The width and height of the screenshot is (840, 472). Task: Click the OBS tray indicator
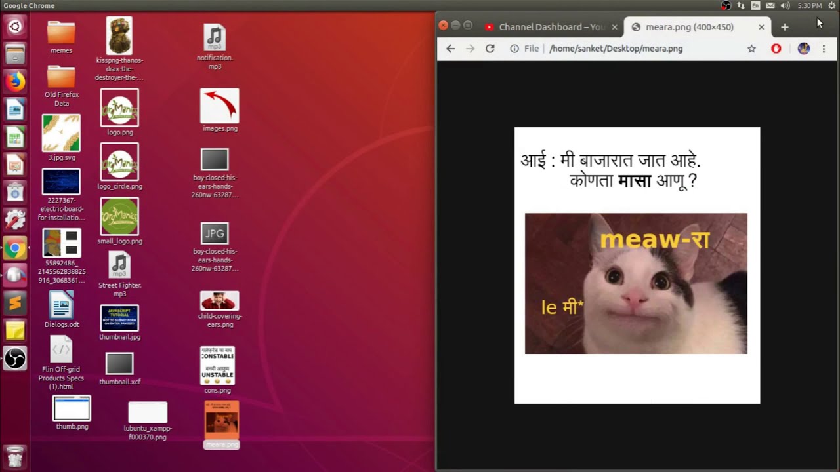point(726,5)
